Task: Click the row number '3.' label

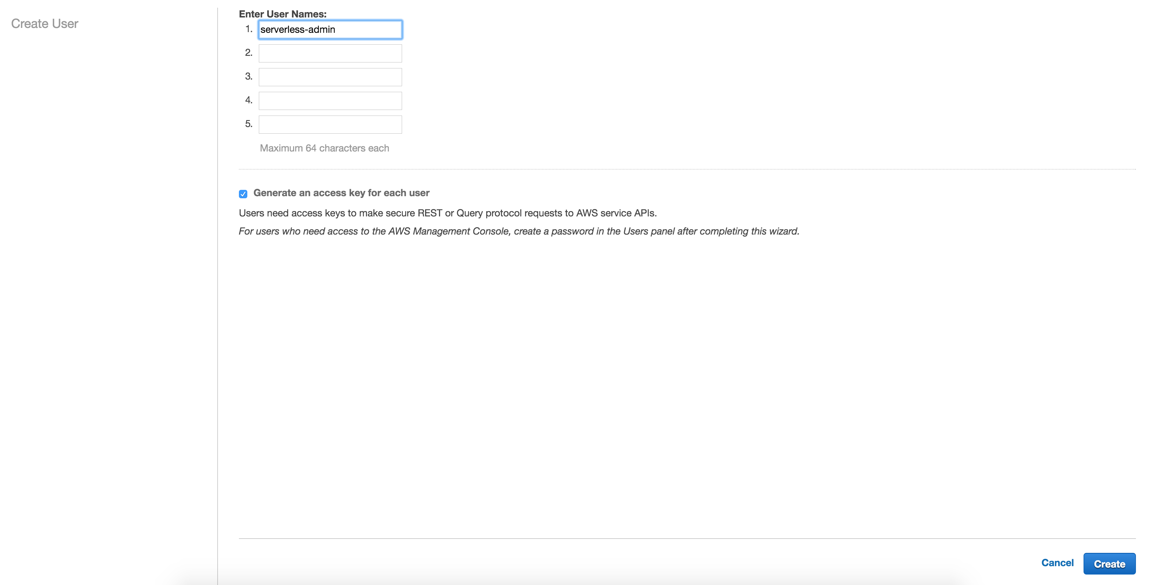Action: pyautogui.click(x=249, y=76)
